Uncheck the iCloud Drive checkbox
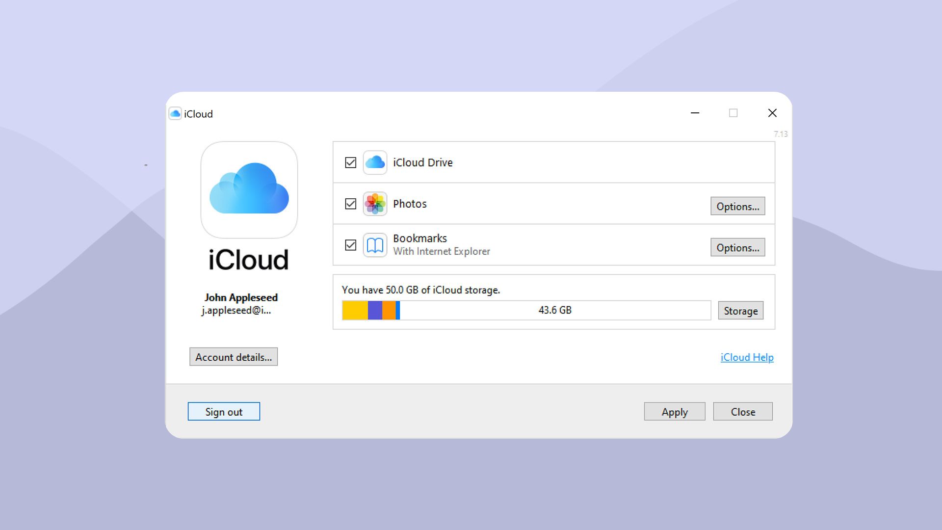The image size is (942, 530). [350, 162]
